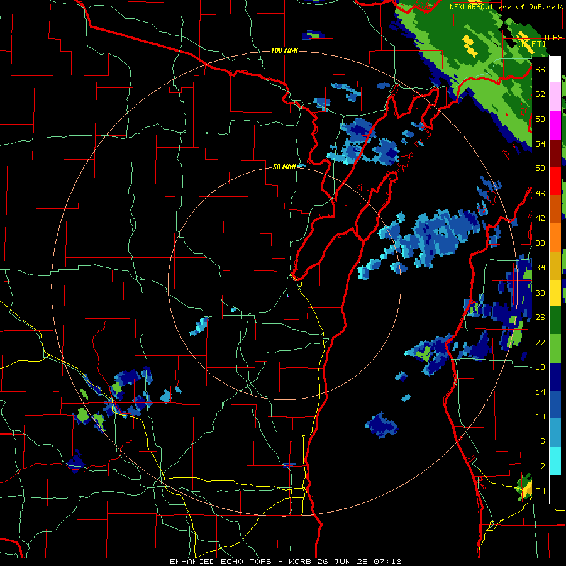Click the 30 value on the legend scale
Viewport: 566px width, 566px height.
pyautogui.click(x=540, y=292)
